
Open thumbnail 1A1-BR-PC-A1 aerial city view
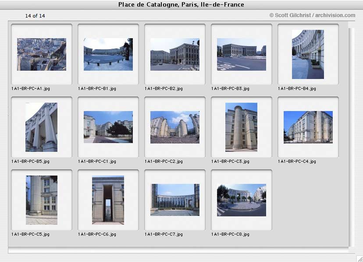42,54
